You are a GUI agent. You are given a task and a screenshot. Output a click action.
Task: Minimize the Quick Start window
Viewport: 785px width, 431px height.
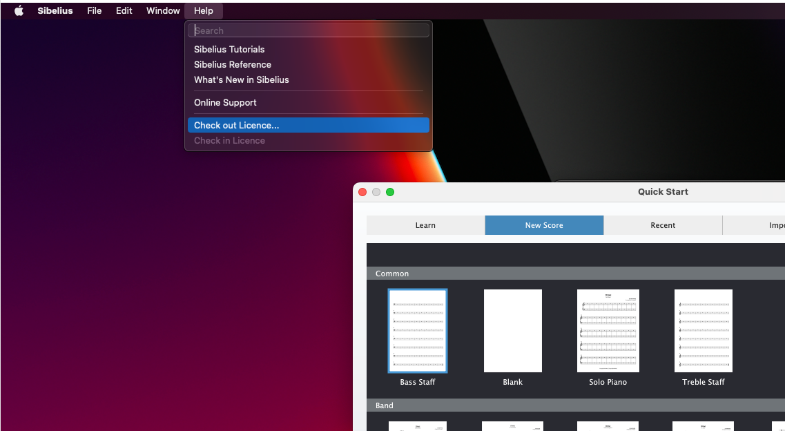(376, 192)
